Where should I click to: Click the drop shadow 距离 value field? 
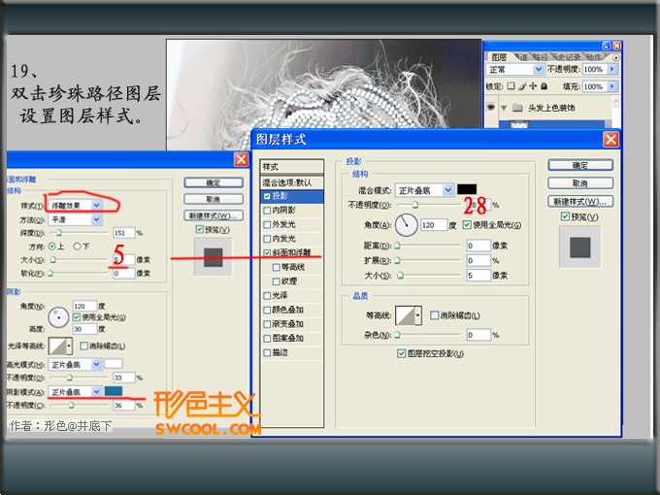478,246
